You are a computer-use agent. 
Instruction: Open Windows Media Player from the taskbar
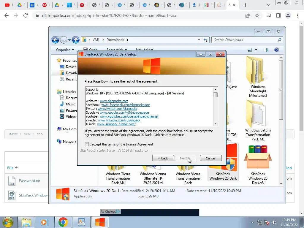click(x=44, y=222)
